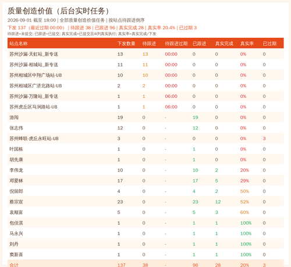The width and height of the screenshot is (291, 267).
Task: Click the 已跟进 column header
Action: [199, 44]
